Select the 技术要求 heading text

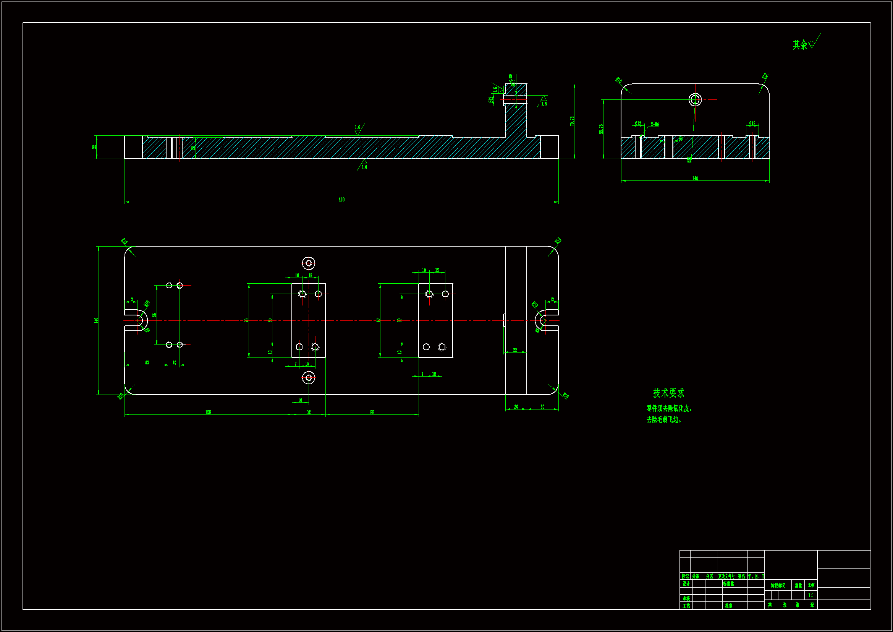668,393
